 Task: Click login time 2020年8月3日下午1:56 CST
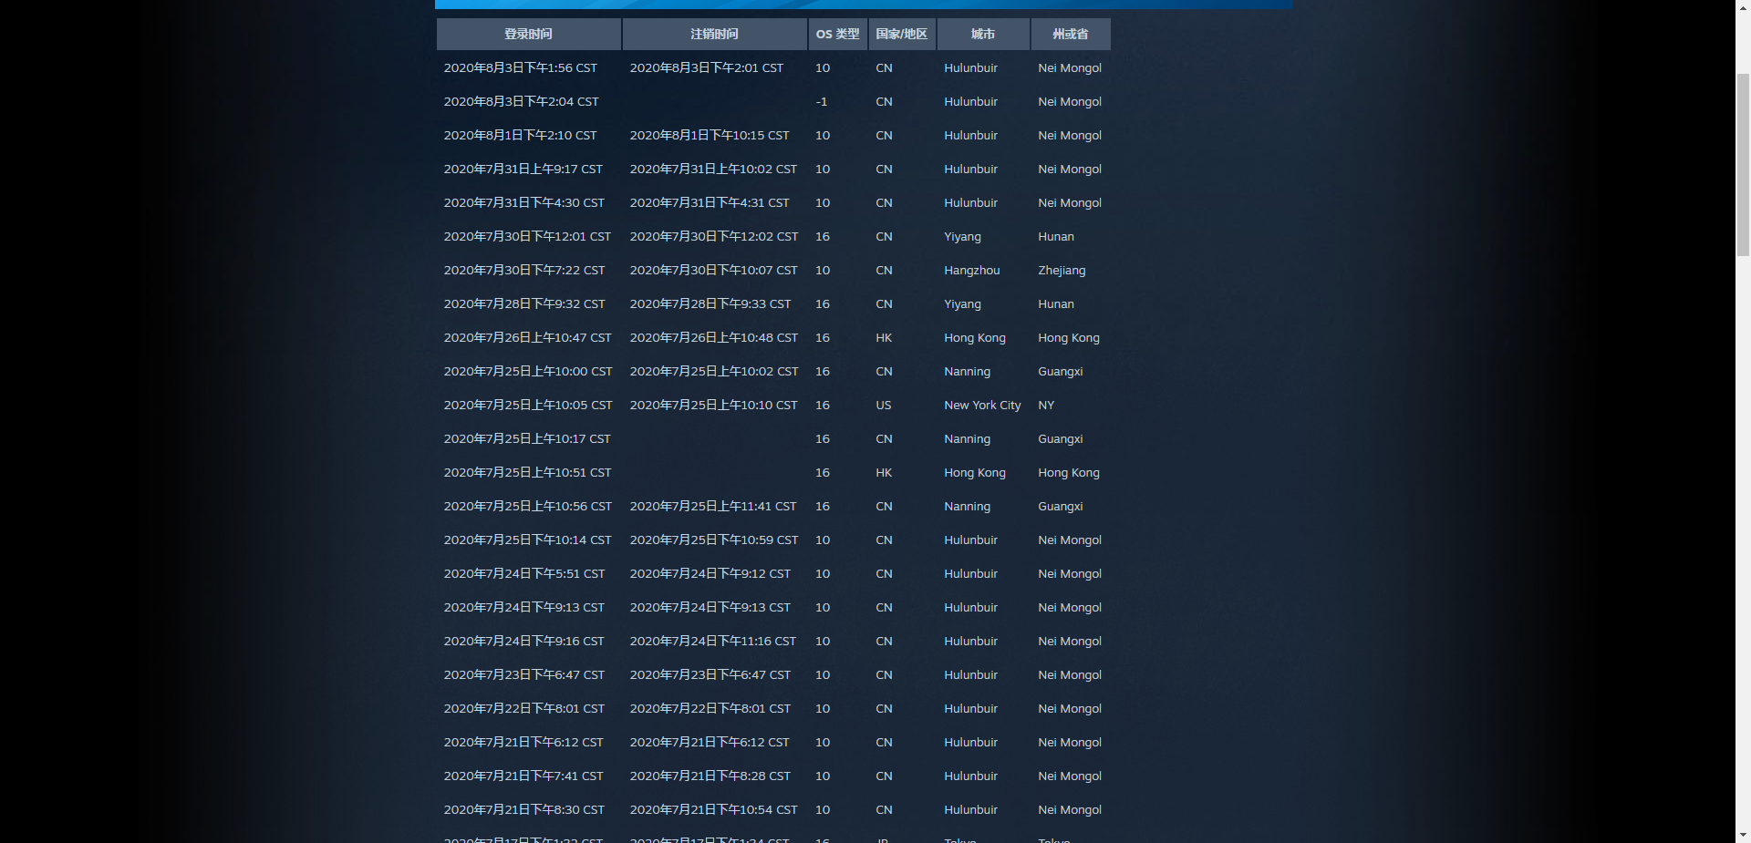pyautogui.click(x=520, y=68)
